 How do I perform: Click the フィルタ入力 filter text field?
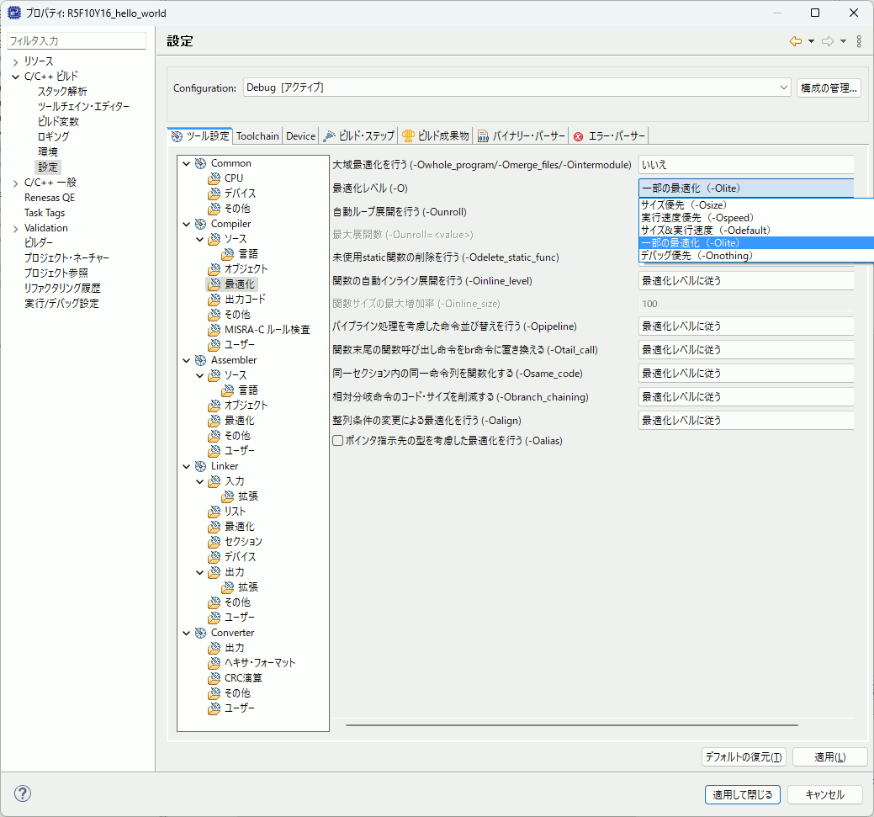tap(77, 40)
